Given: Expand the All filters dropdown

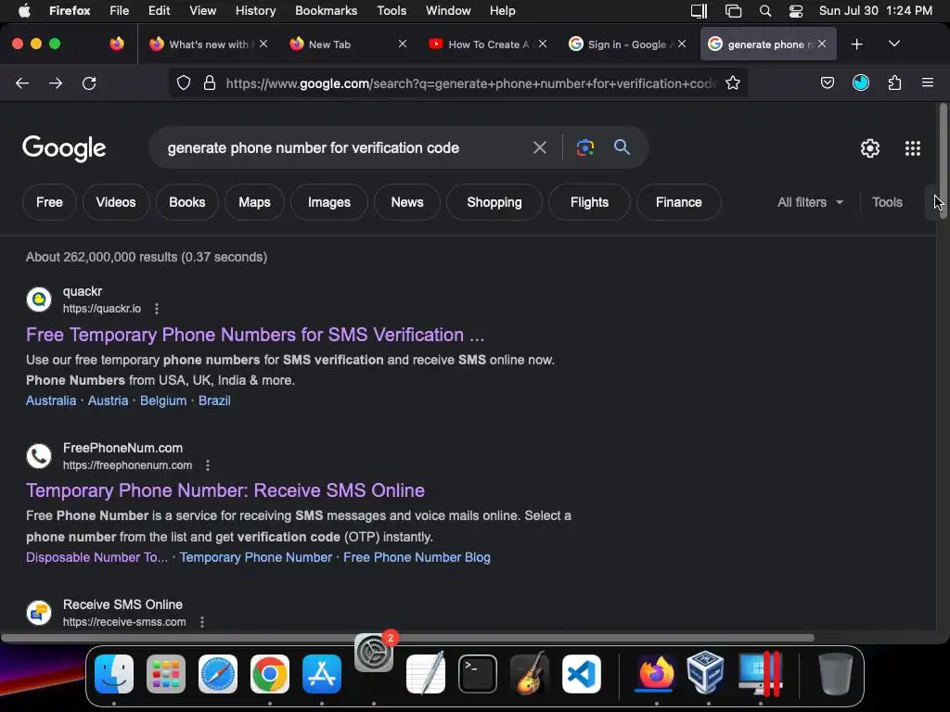Looking at the screenshot, I should [x=810, y=202].
